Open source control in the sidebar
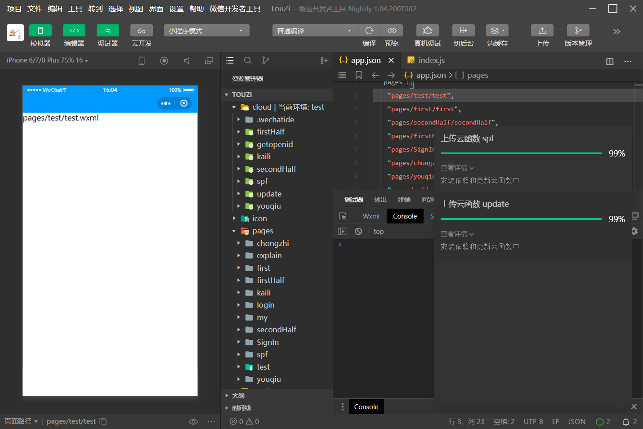The image size is (643, 429). click(x=266, y=60)
